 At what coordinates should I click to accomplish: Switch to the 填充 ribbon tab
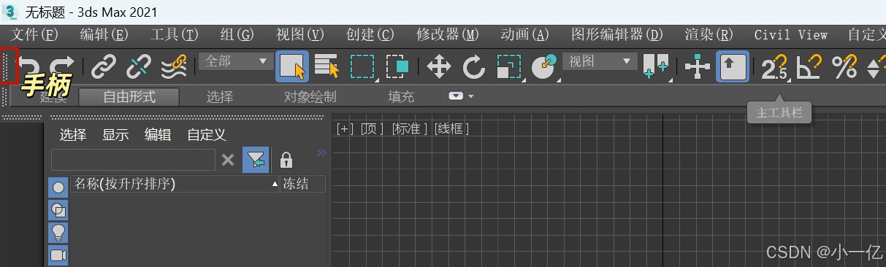(x=401, y=96)
